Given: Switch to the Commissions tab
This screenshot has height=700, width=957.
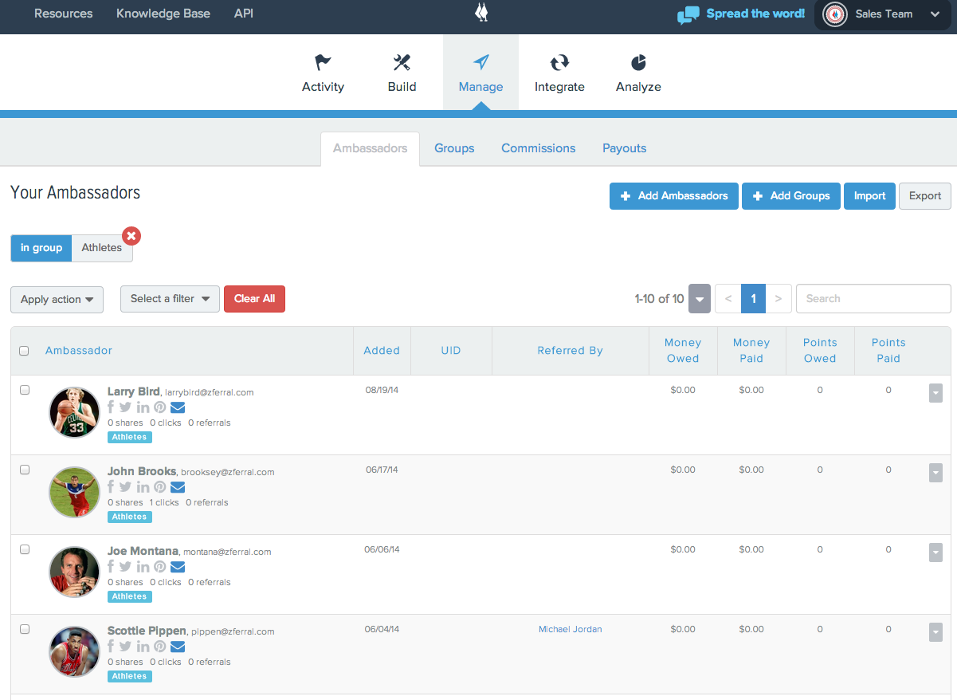Looking at the screenshot, I should pos(539,148).
